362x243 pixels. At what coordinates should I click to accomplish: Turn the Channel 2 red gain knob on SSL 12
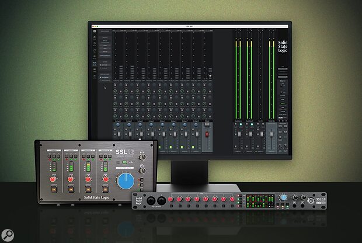(71, 179)
